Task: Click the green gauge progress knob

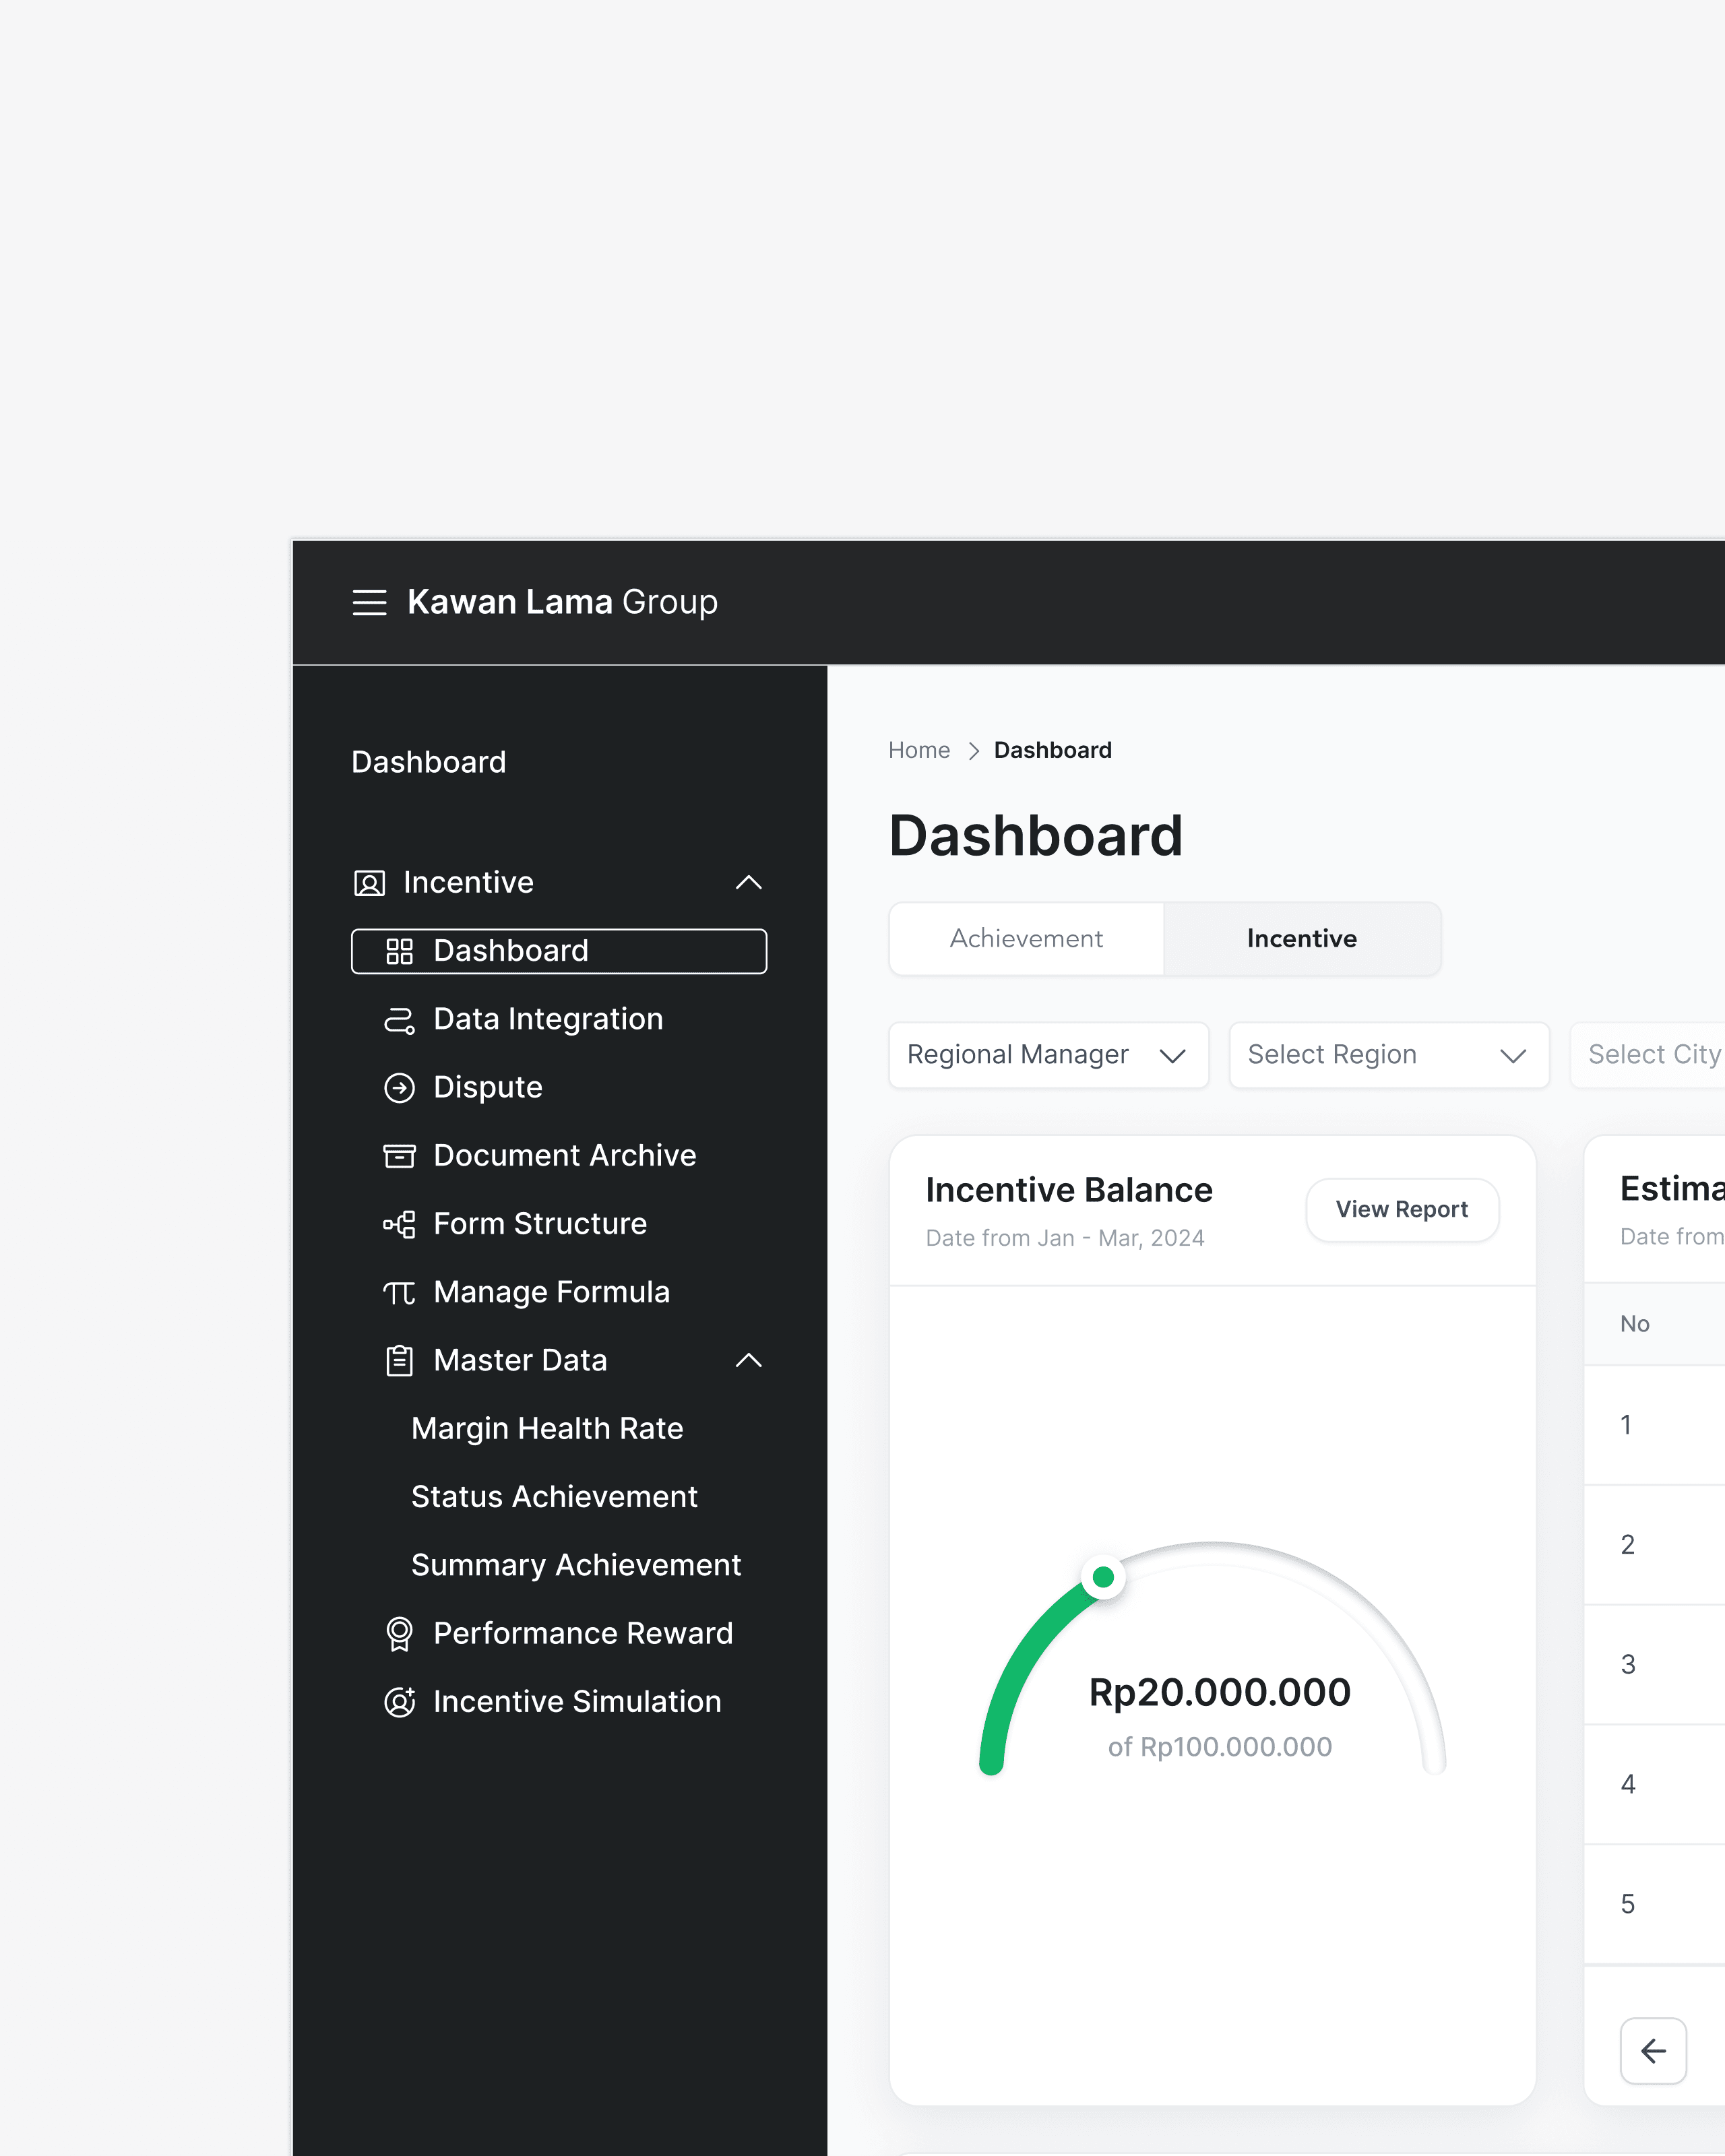Action: [x=1103, y=1578]
